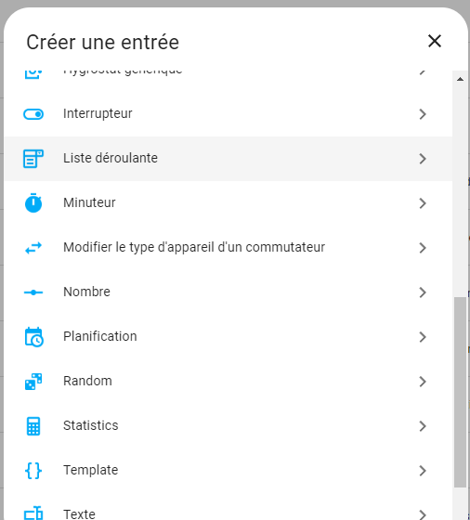Click the Statistics calculator icon
Screen dimensions: 470x520
(x=33, y=426)
